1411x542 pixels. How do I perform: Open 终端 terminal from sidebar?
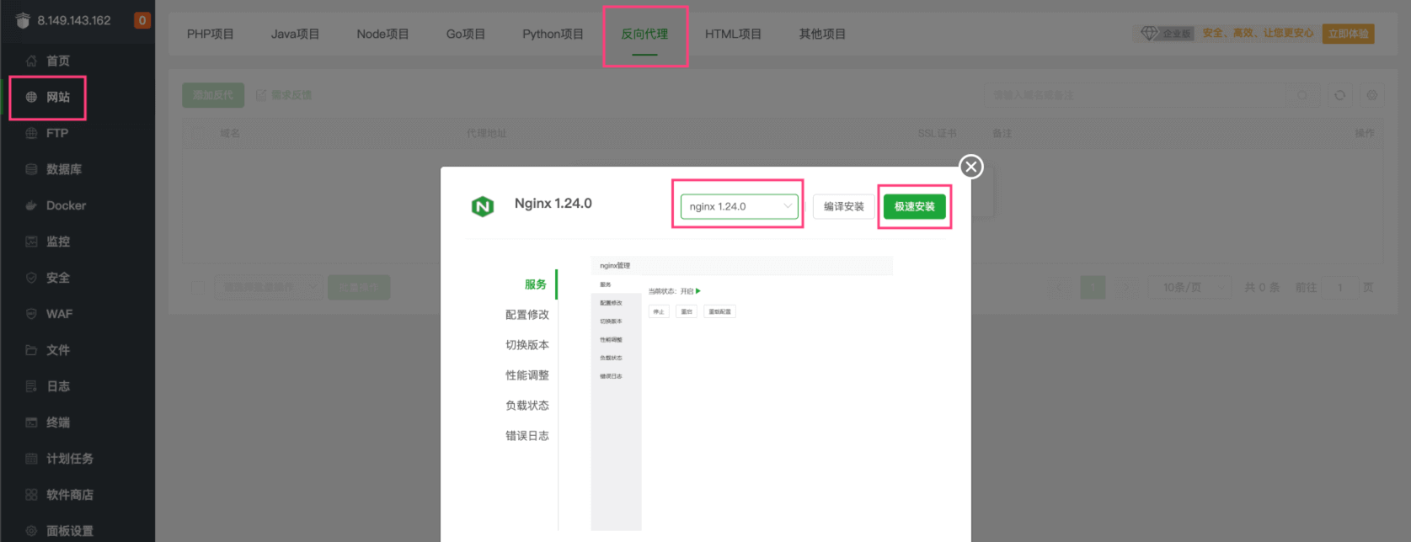(57, 422)
